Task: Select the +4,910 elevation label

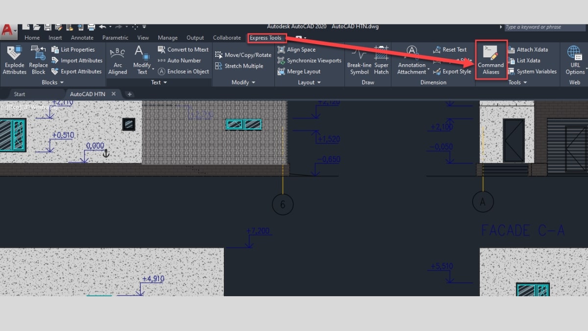Action: [x=152, y=279]
